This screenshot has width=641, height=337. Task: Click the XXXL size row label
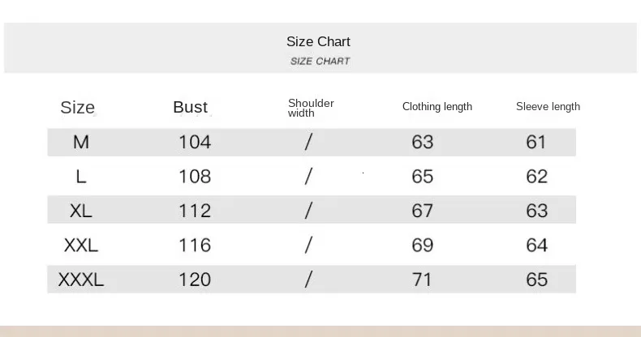[81, 280]
